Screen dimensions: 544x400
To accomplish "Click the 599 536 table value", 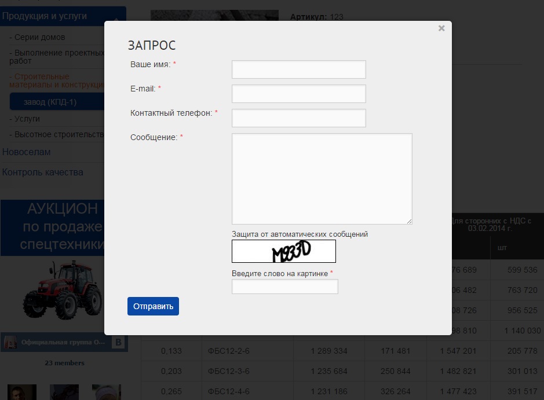I will [523, 270].
